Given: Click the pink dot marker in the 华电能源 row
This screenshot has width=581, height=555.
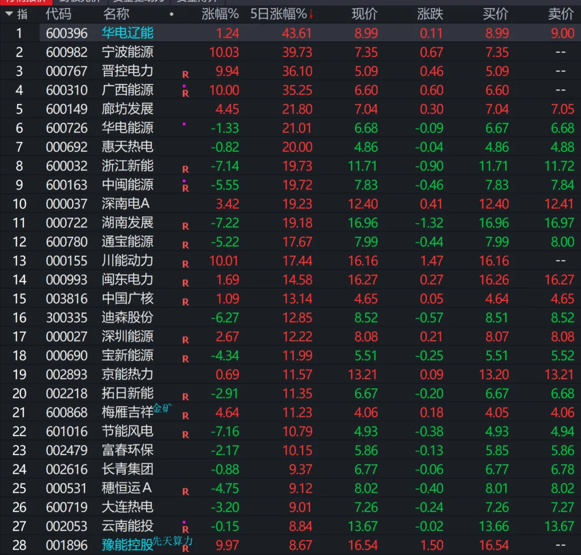Looking at the screenshot, I should (184, 124).
